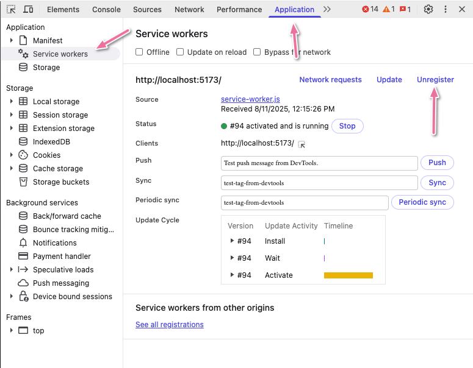Click the red errors count badge
This screenshot has height=368, width=473.
(370, 9)
